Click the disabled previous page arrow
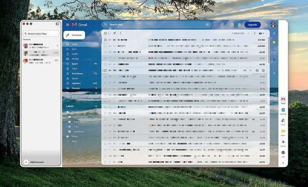This screenshot has width=308, height=187. pos(248,33)
